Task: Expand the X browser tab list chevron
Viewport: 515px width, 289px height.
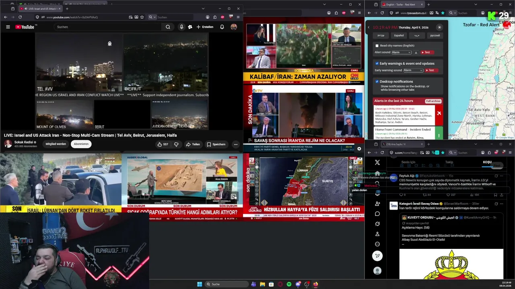Action: point(476,144)
